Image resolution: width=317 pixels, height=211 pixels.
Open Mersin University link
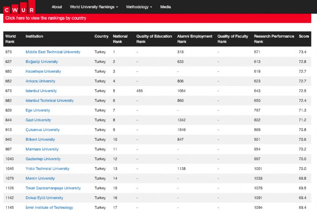coord(40,178)
